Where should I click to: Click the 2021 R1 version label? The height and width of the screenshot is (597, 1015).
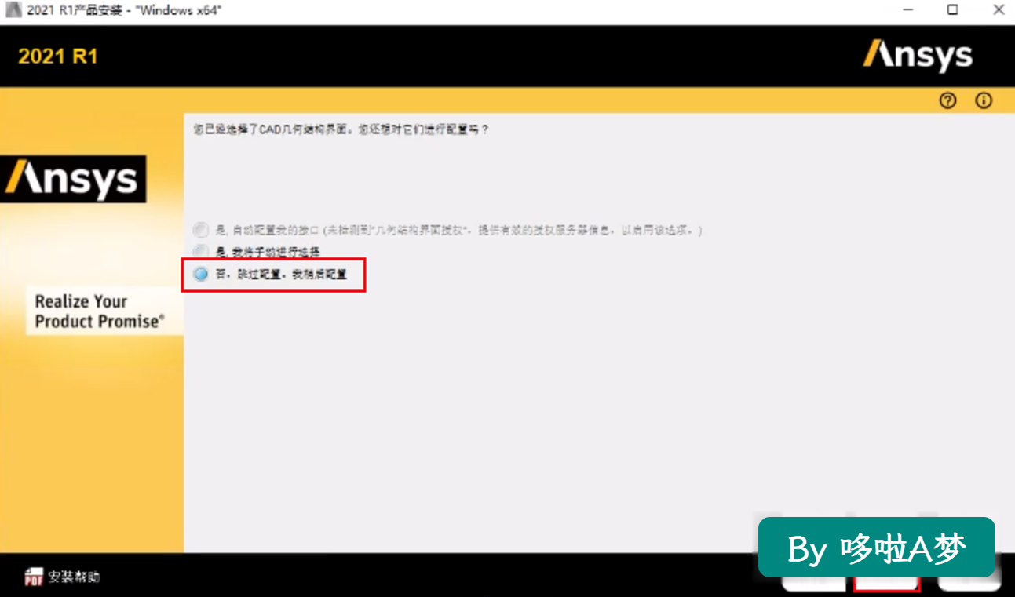(58, 56)
